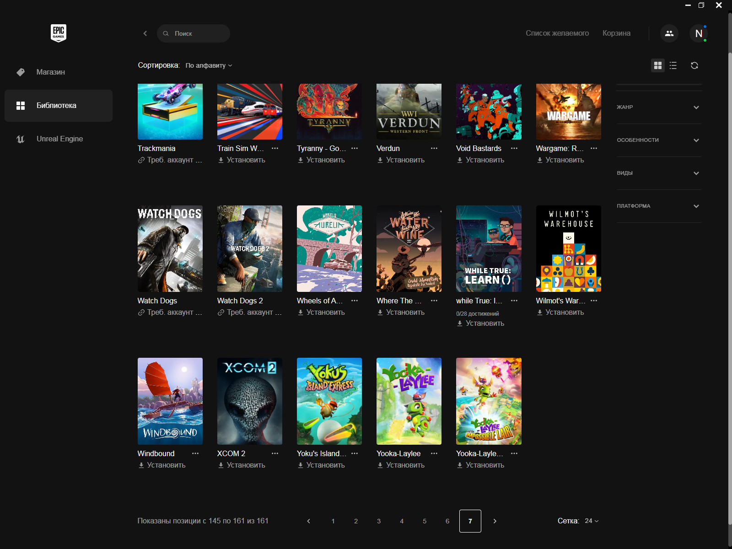Viewport: 732px width, 549px height.
Task: Open three-dot menu for Yooka-Laylee Impossible Lair
Action: [x=514, y=453]
